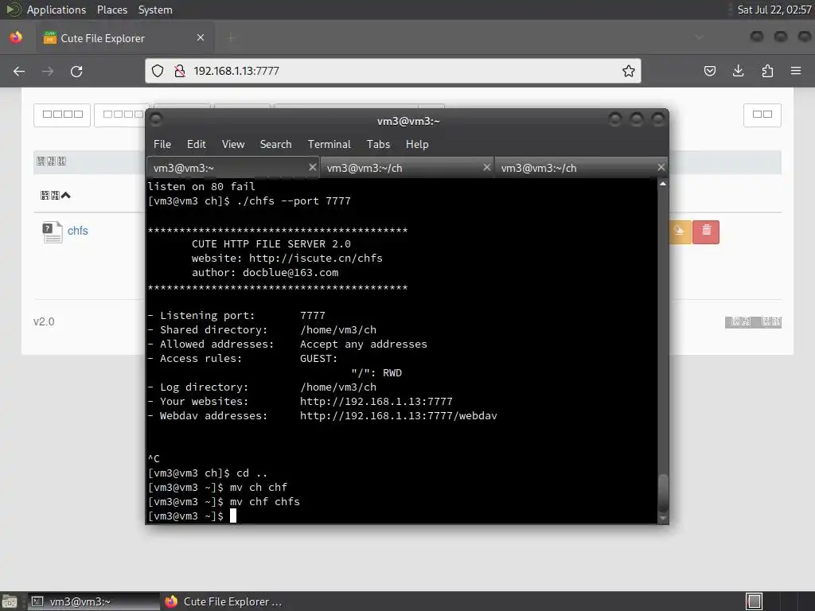Click the v2.0 version text on page
This screenshot has height=611, width=815.
pyautogui.click(x=44, y=321)
